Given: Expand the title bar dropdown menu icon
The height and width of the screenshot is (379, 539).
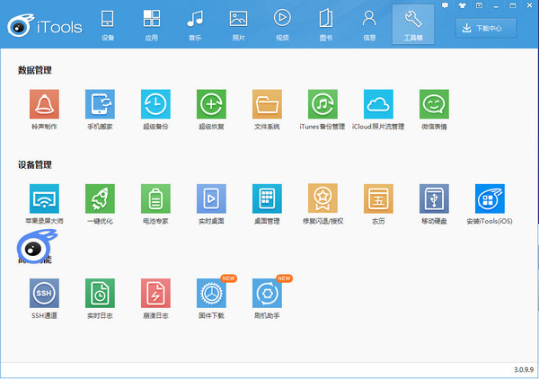Looking at the screenshot, I should [479, 5].
